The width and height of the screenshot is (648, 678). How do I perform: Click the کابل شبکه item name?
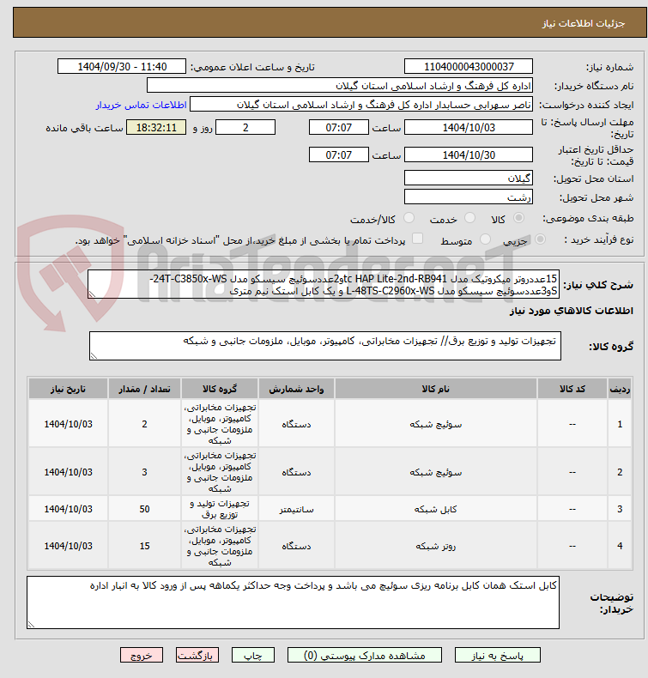point(436,509)
